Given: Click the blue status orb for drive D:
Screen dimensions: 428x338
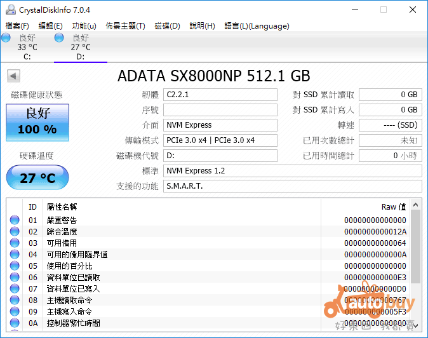Looking at the screenshot, I should (59, 37).
